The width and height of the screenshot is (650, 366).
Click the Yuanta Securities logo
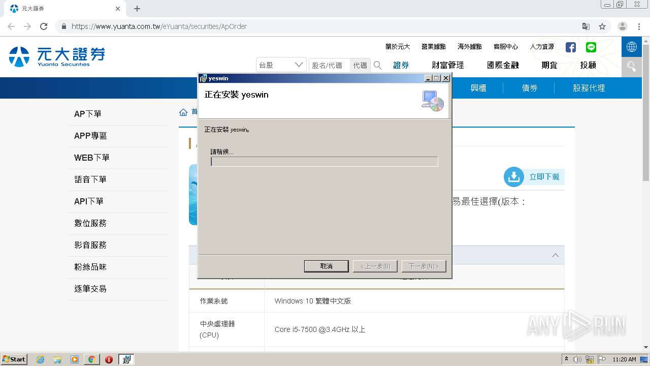point(57,57)
